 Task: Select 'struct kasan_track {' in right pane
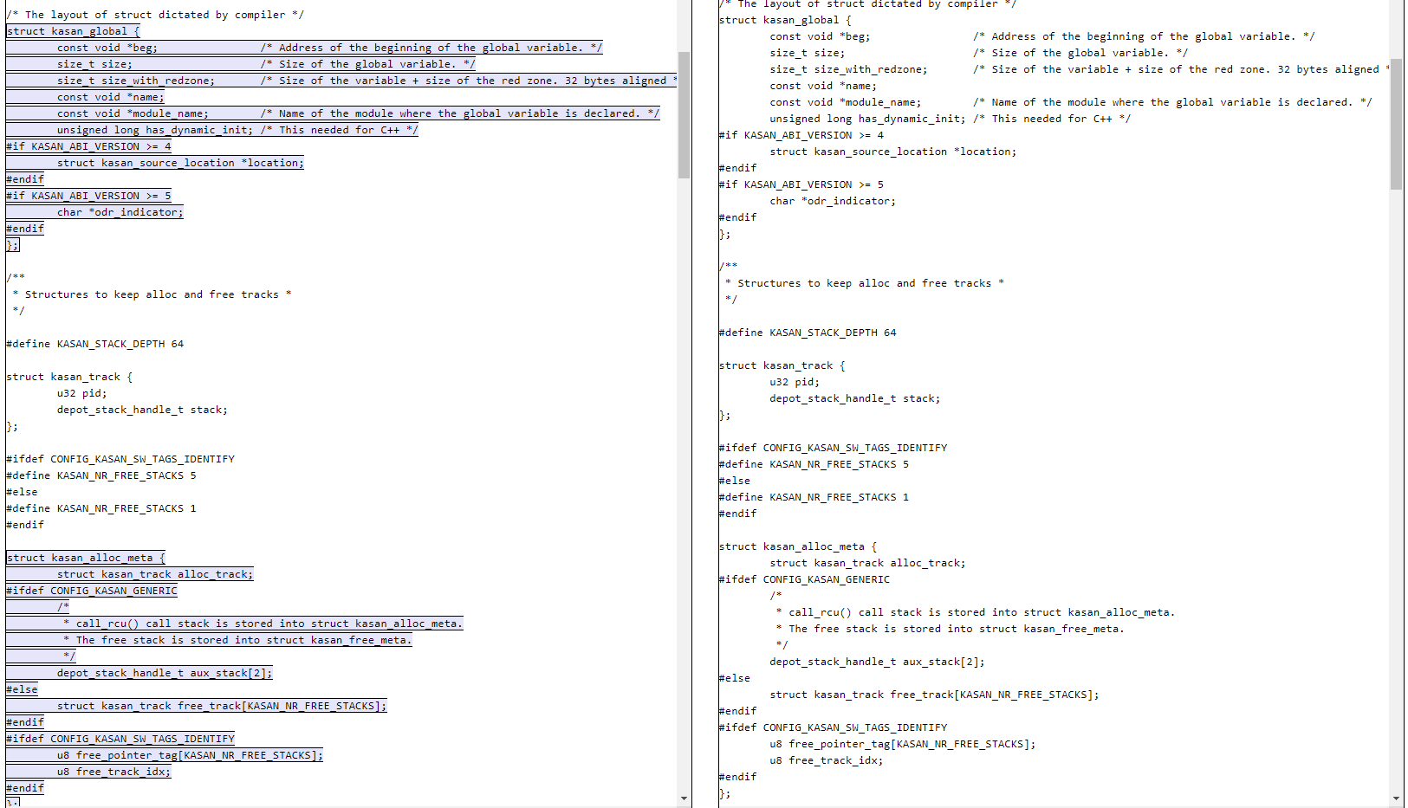tap(782, 365)
